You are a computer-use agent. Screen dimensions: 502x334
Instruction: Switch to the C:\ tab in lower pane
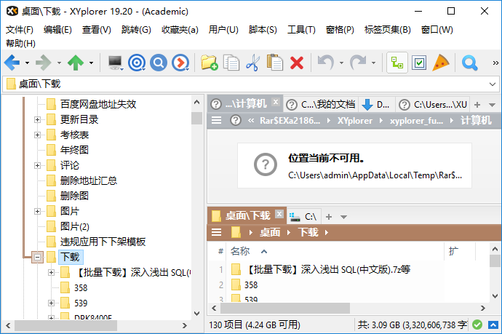click(303, 217)
